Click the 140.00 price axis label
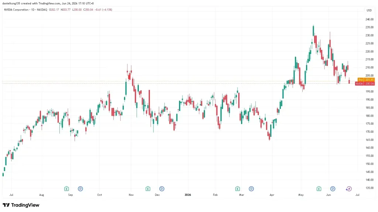The height and width of the screenshot is (212, 378). pos(369,180)
